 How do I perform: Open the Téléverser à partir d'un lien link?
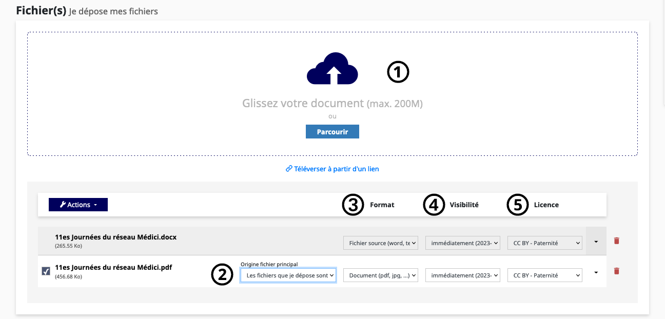[x=332, y=169]
